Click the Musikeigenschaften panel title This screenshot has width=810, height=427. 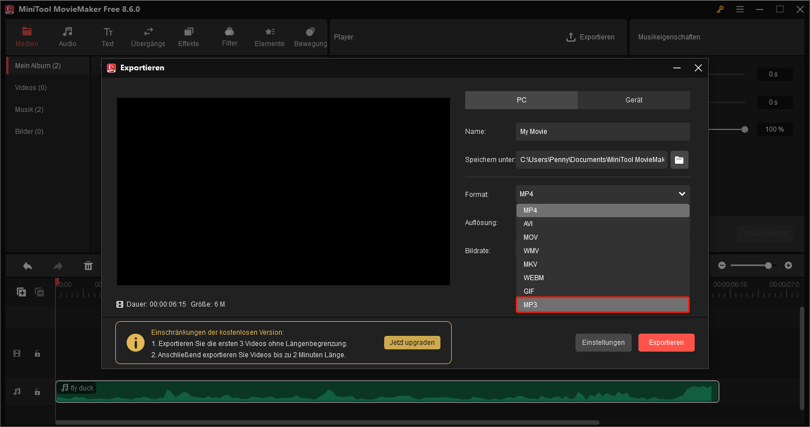click(669, 37)
